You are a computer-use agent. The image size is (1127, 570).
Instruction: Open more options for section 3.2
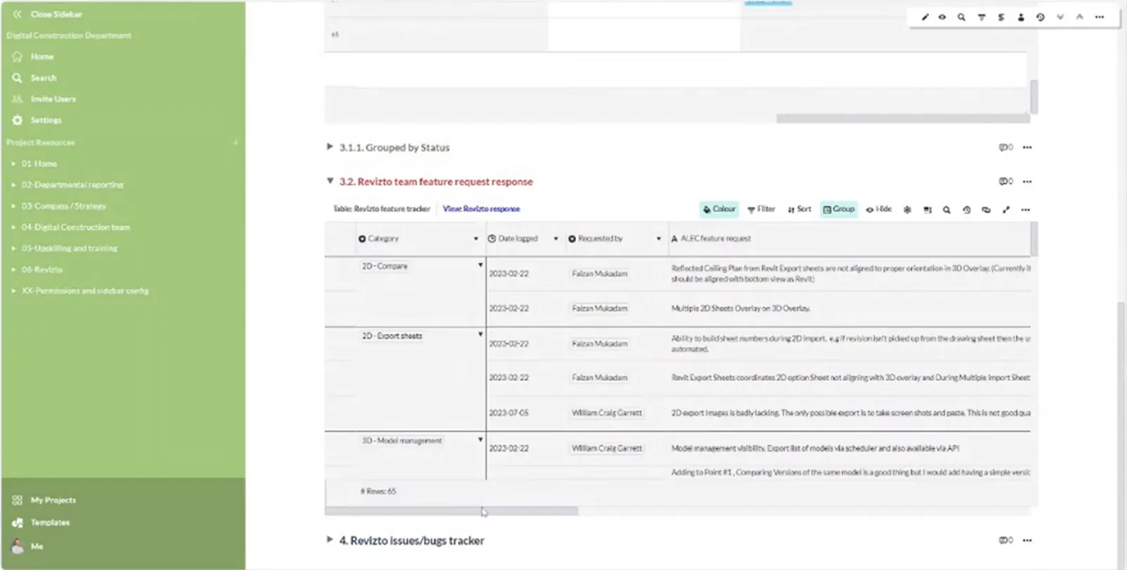point(1027,182)
